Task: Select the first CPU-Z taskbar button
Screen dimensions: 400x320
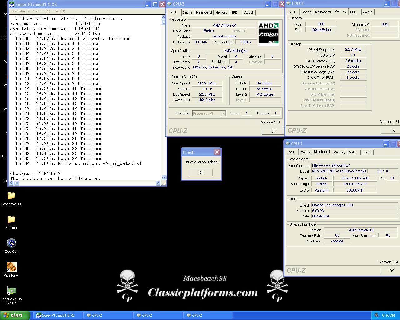Action: pos(108,315)
